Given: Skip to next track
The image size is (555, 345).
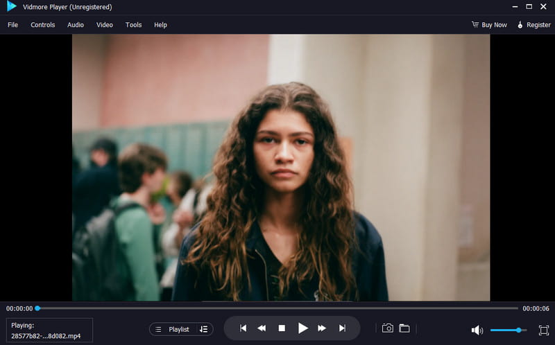Looking at the screenshot, I should tap(342, 328).
